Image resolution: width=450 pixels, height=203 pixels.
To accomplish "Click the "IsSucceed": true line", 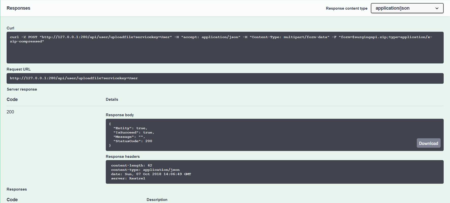I will coord(134,132).
